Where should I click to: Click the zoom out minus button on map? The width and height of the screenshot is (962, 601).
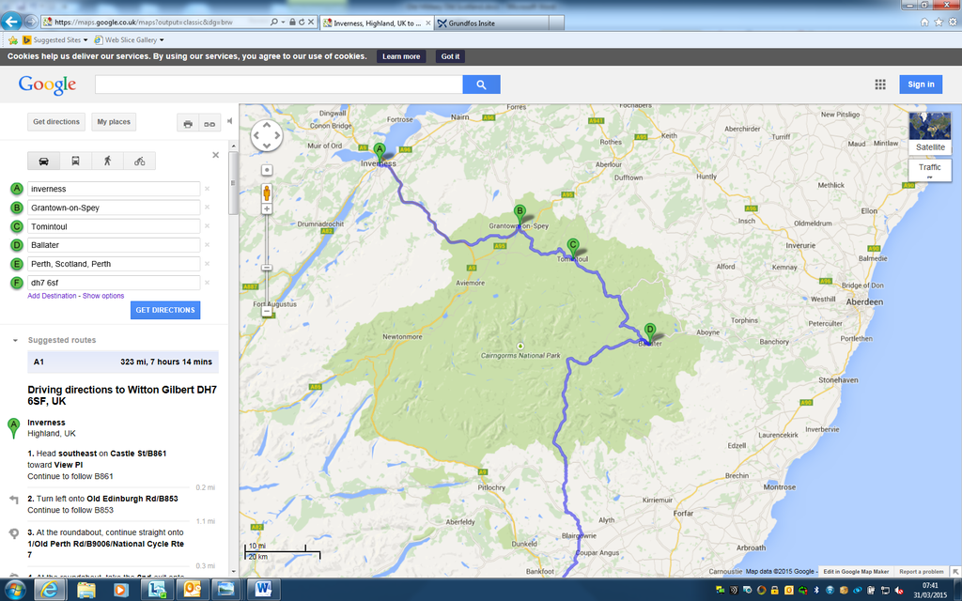point(267,312)
